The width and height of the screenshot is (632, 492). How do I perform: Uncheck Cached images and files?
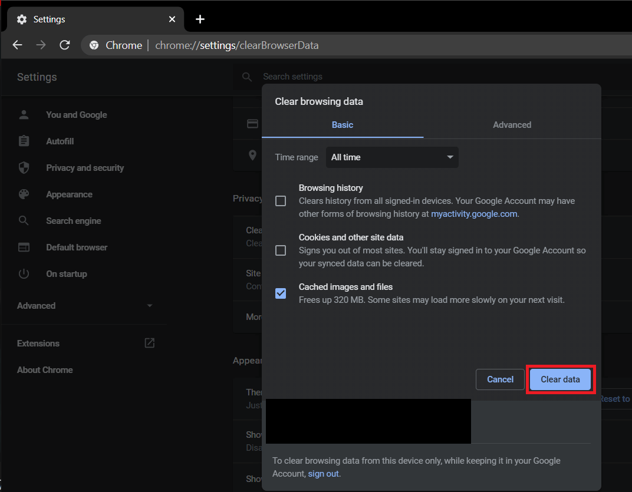[x=281, y=293]
